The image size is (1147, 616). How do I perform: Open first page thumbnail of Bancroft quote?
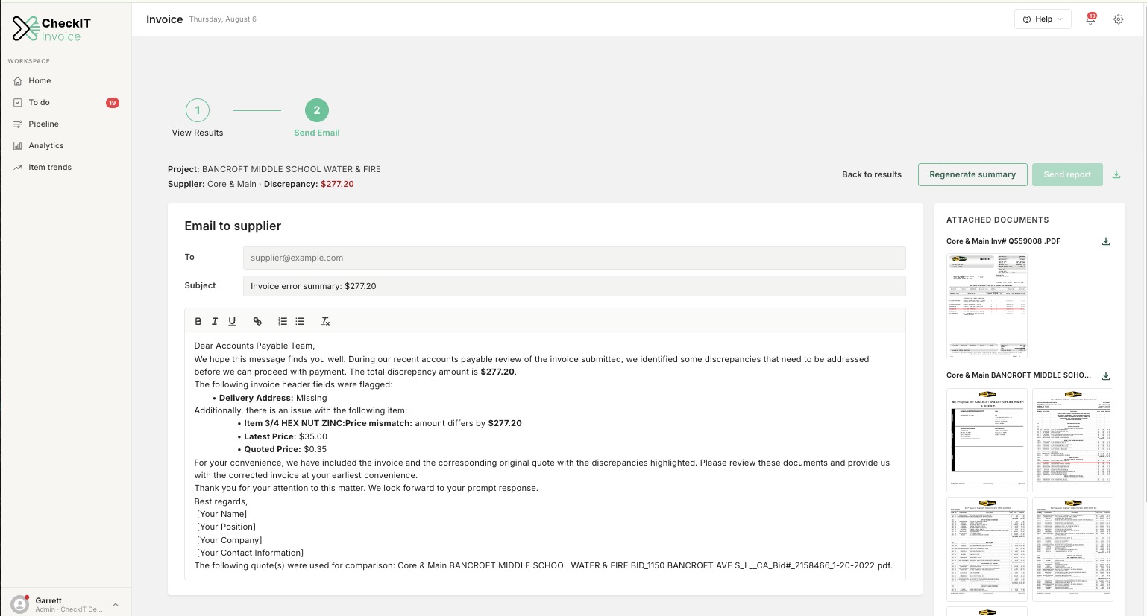(x=987, y=440)
